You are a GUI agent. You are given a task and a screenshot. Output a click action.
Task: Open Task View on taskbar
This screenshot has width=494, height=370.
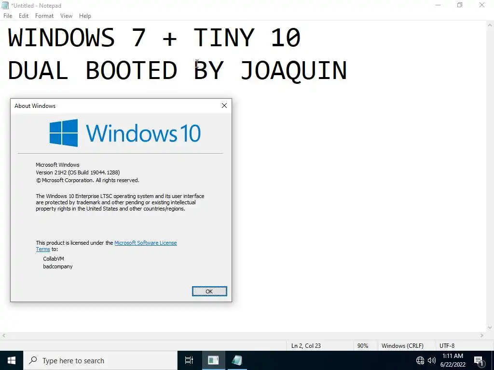pos(189,360)
